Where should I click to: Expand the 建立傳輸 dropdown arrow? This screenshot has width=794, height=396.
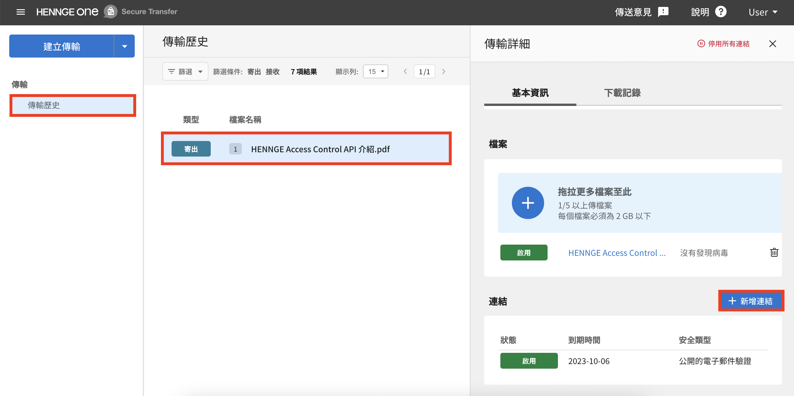125,46
